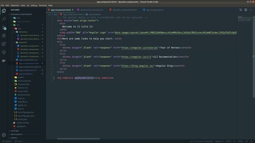Click the UTF-8 encoding status entry

[x=228, y=141]
